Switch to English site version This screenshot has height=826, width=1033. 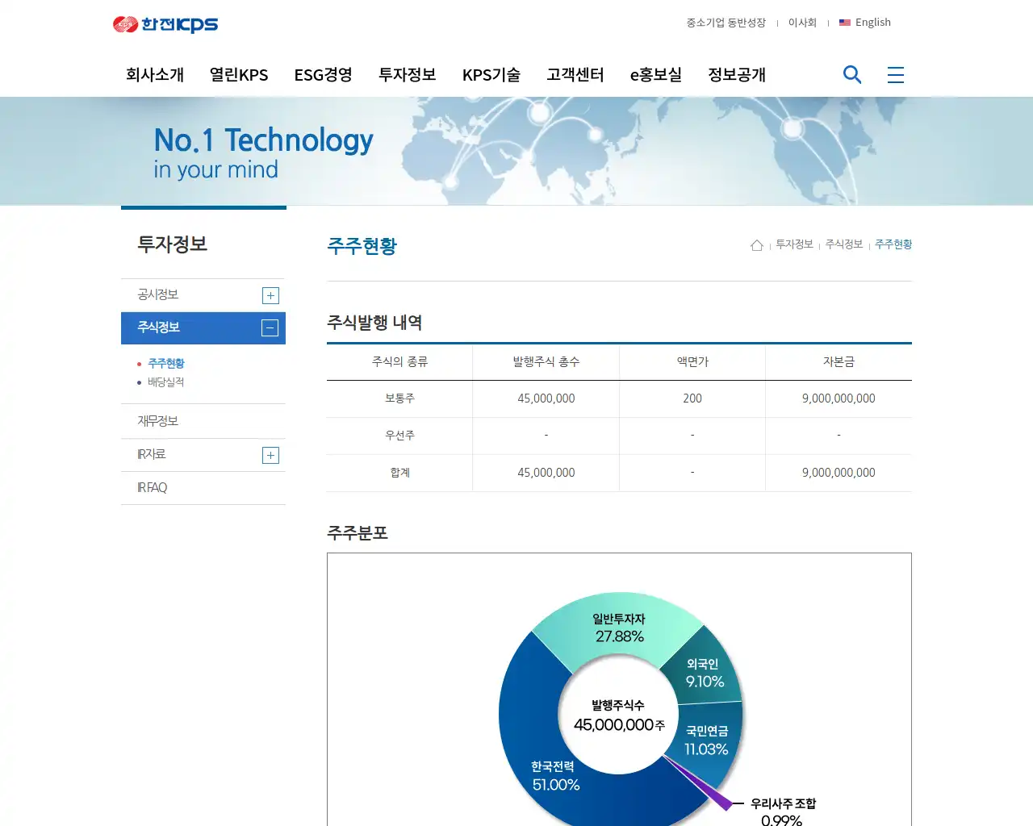(x=872, y=23)
